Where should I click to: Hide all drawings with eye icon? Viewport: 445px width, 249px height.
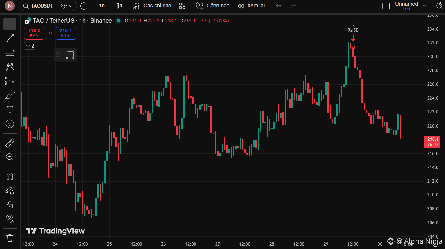pyautogui.click(x=10, y=218)
